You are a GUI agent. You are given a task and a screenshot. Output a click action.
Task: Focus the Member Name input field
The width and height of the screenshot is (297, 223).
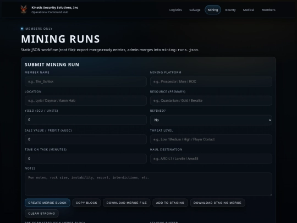coord(86,81)
